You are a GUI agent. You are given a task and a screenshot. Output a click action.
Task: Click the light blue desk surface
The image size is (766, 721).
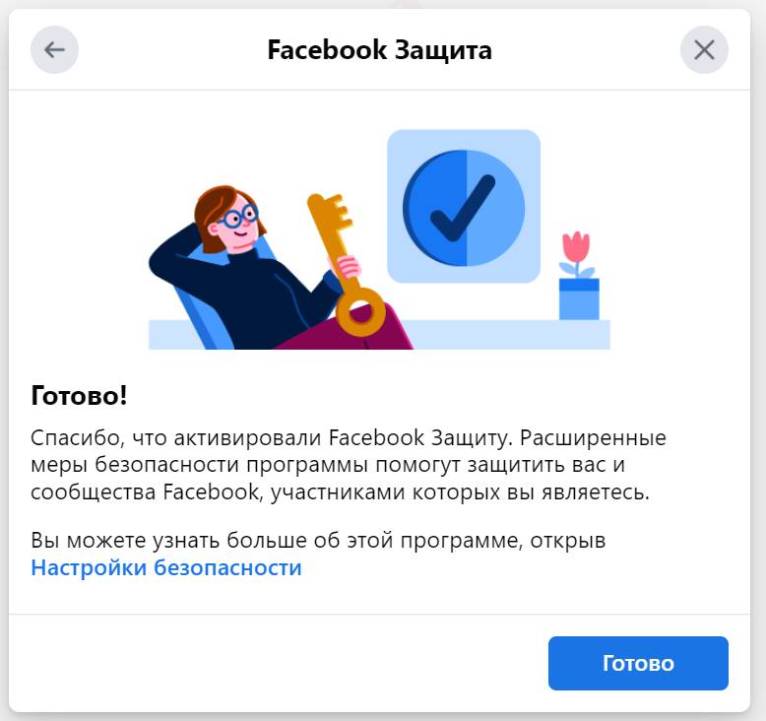click(508, 335)
